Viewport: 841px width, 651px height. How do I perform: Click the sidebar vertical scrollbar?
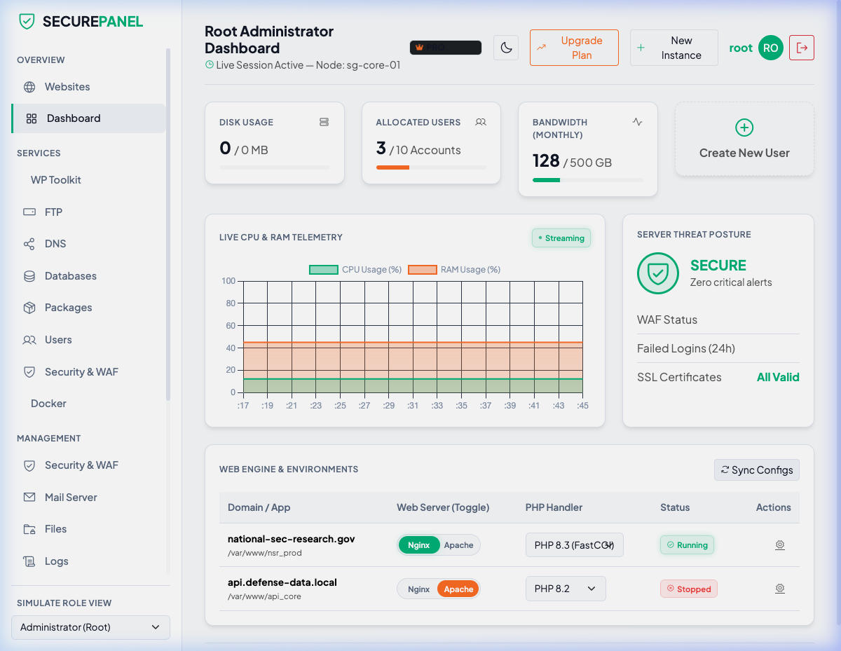tap(168, 224)
